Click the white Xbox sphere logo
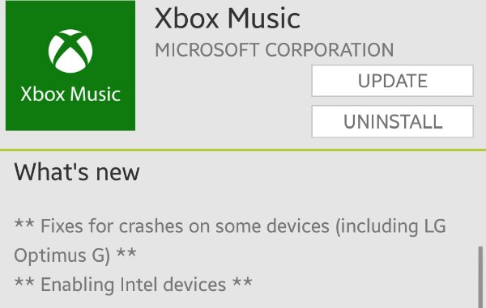The height and width of the screenshot is (308, 486). pyautogui.click(x=70, y=51)
